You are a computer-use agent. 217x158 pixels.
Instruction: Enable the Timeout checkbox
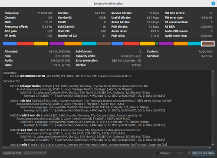(157, 153)
